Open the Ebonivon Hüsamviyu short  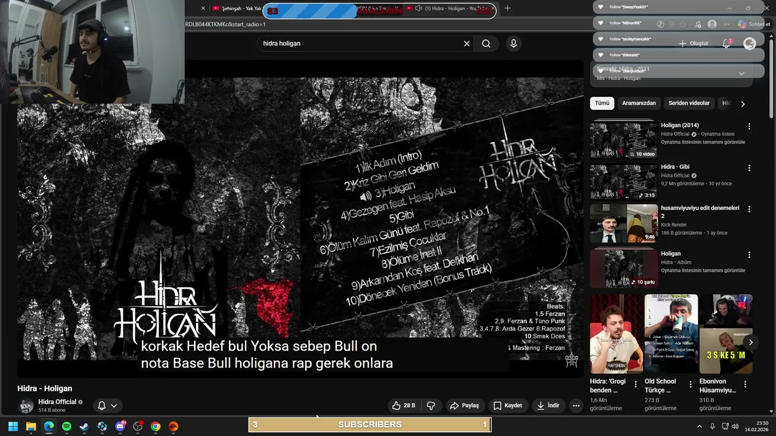pyautogui.click(x=726, y=334)
